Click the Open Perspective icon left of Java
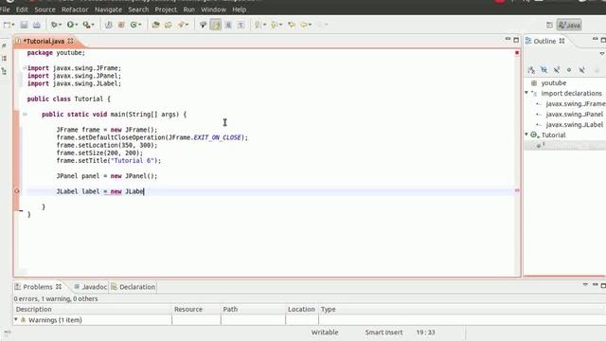This screenshot has width=606, height=341. tap(549, 26)
